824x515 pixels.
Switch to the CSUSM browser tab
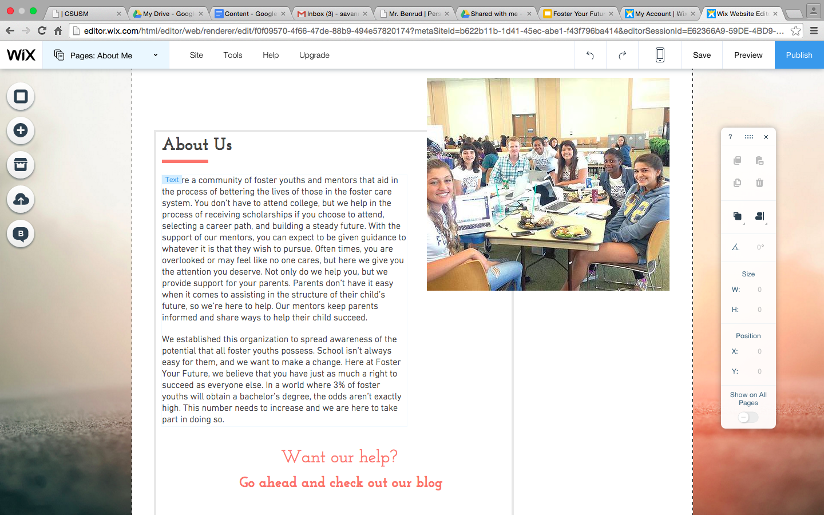[x=86, y=13]
